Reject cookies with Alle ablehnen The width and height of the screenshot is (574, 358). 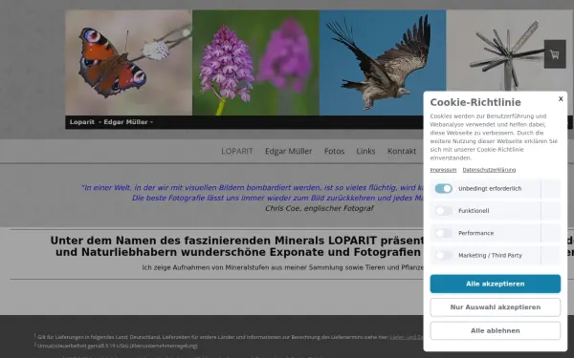click(x=495, y=330)
